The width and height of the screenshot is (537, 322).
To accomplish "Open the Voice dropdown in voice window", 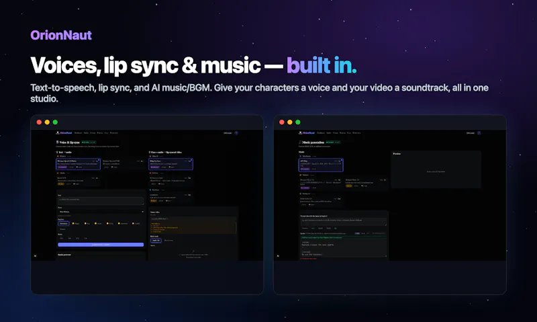I will pyautogui.click(x=101, y=212).
